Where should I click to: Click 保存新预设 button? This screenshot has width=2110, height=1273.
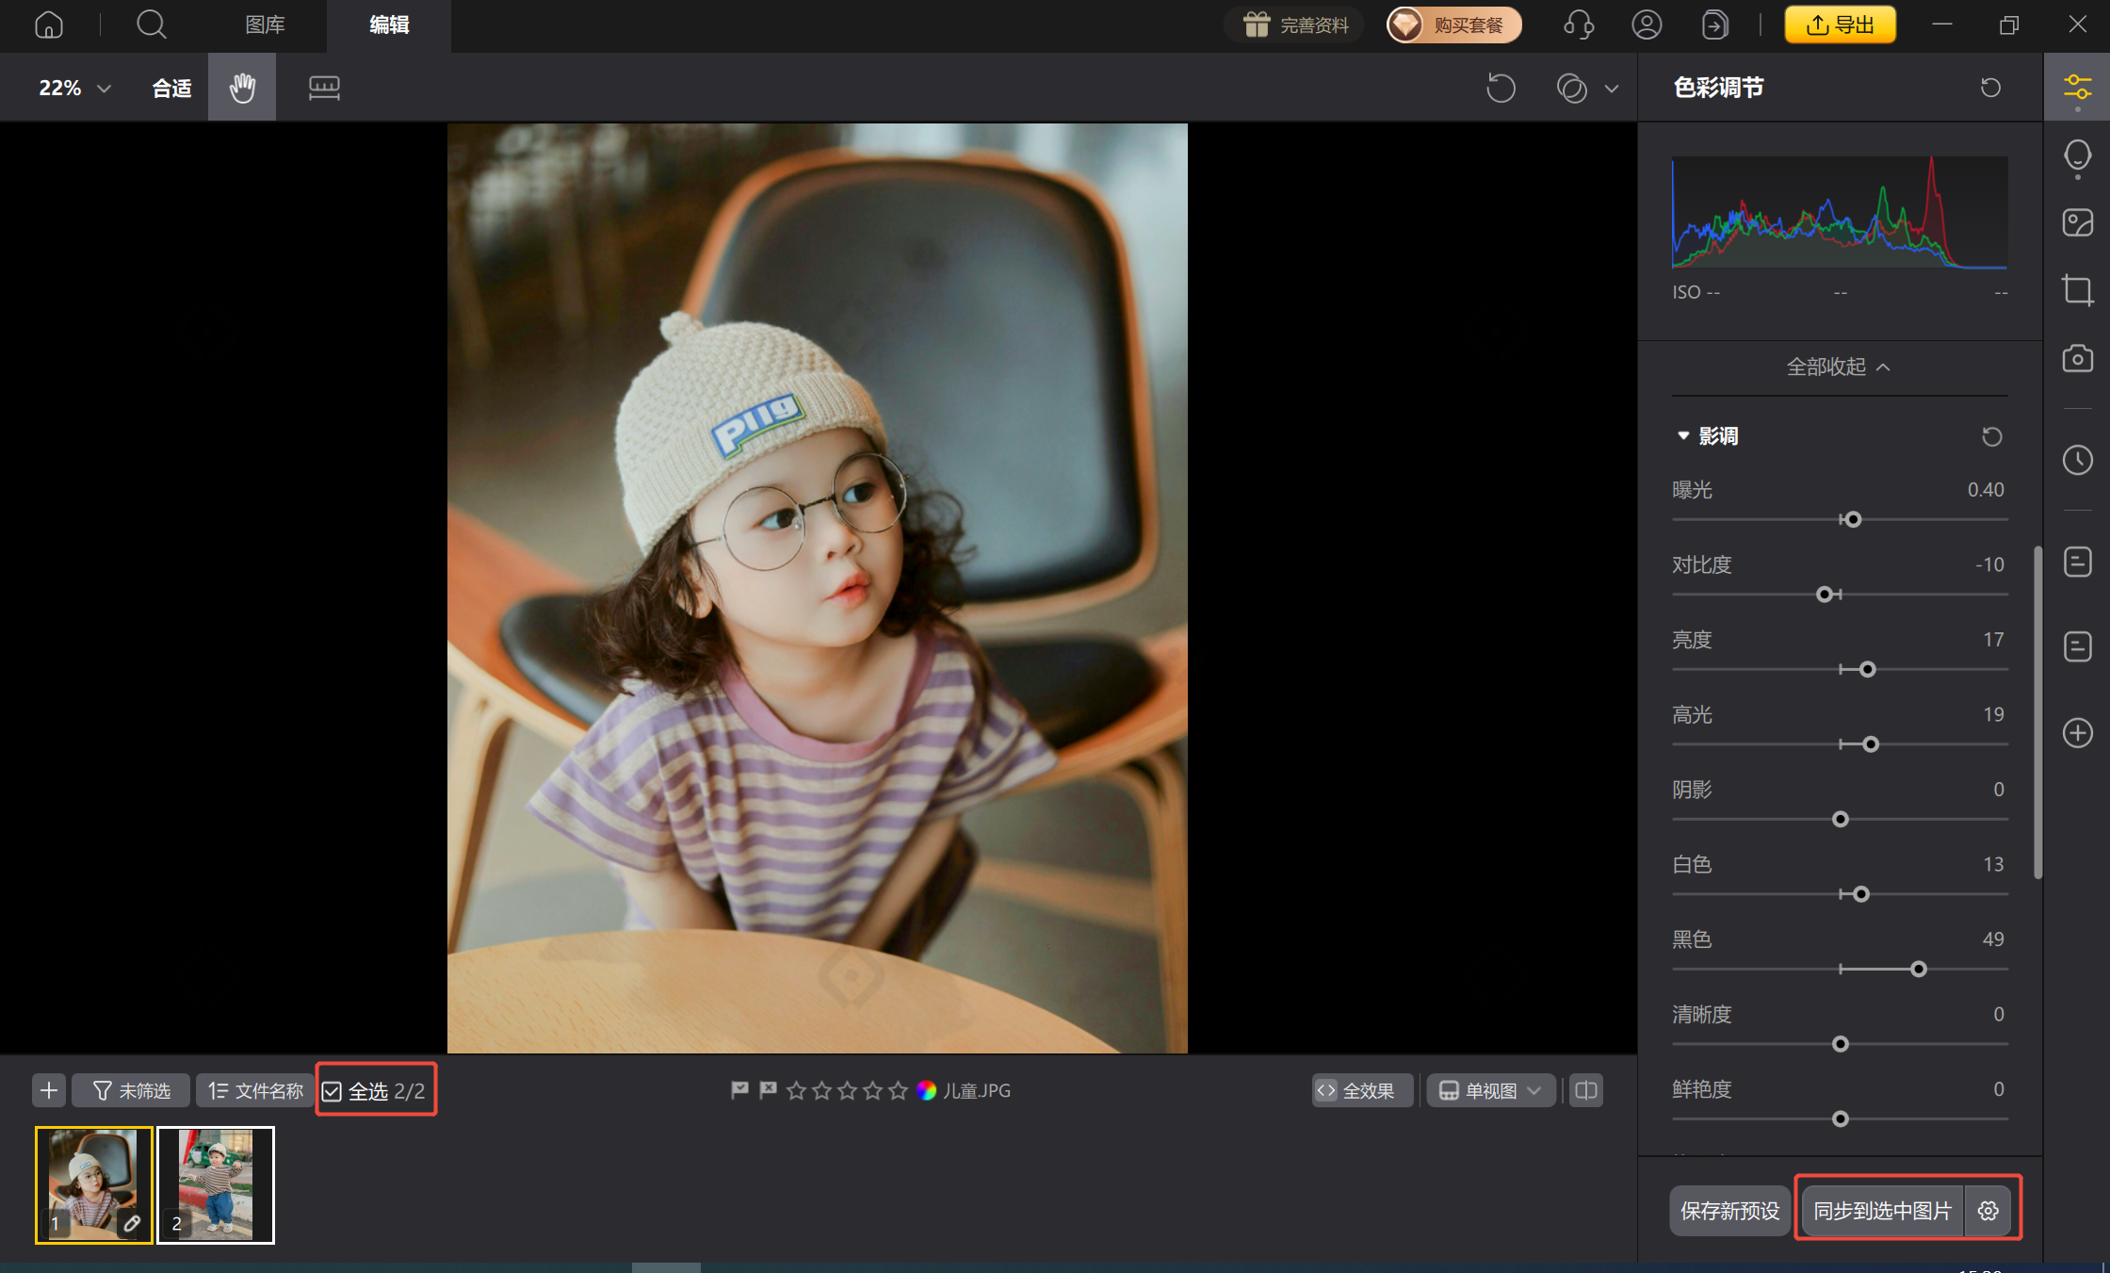coord(1729,1211)
